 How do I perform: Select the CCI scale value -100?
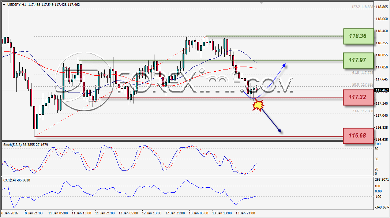(378, 197)
